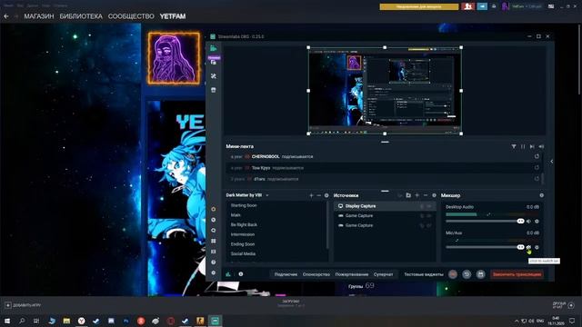Open YETFAM profile tab in Steam
Image resolution: width=582 pixels, height=327 pixels.
click(x=173, y=16)
